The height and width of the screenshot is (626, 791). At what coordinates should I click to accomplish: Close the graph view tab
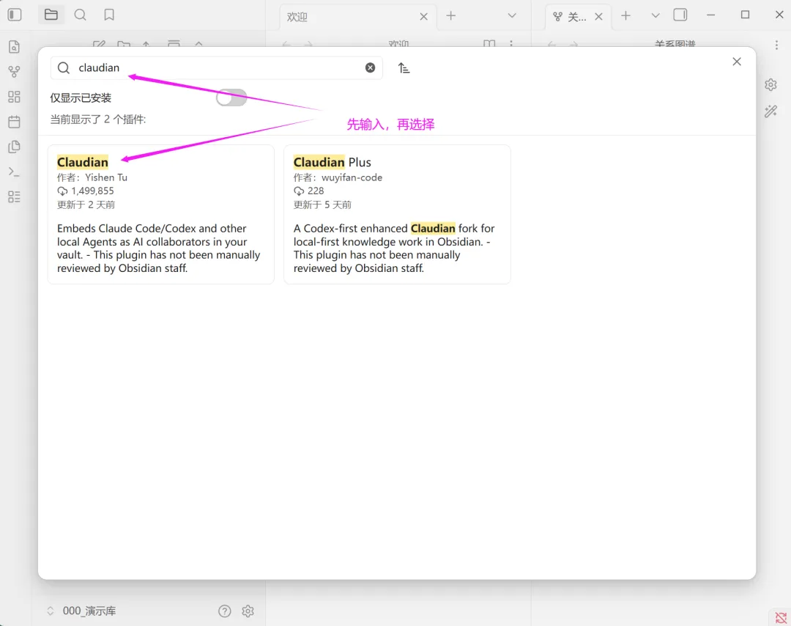[599, 17]
